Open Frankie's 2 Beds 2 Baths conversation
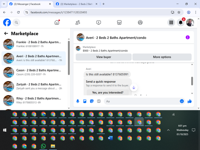This screenshot has height=150, width=200. click(x=34, y=44)
